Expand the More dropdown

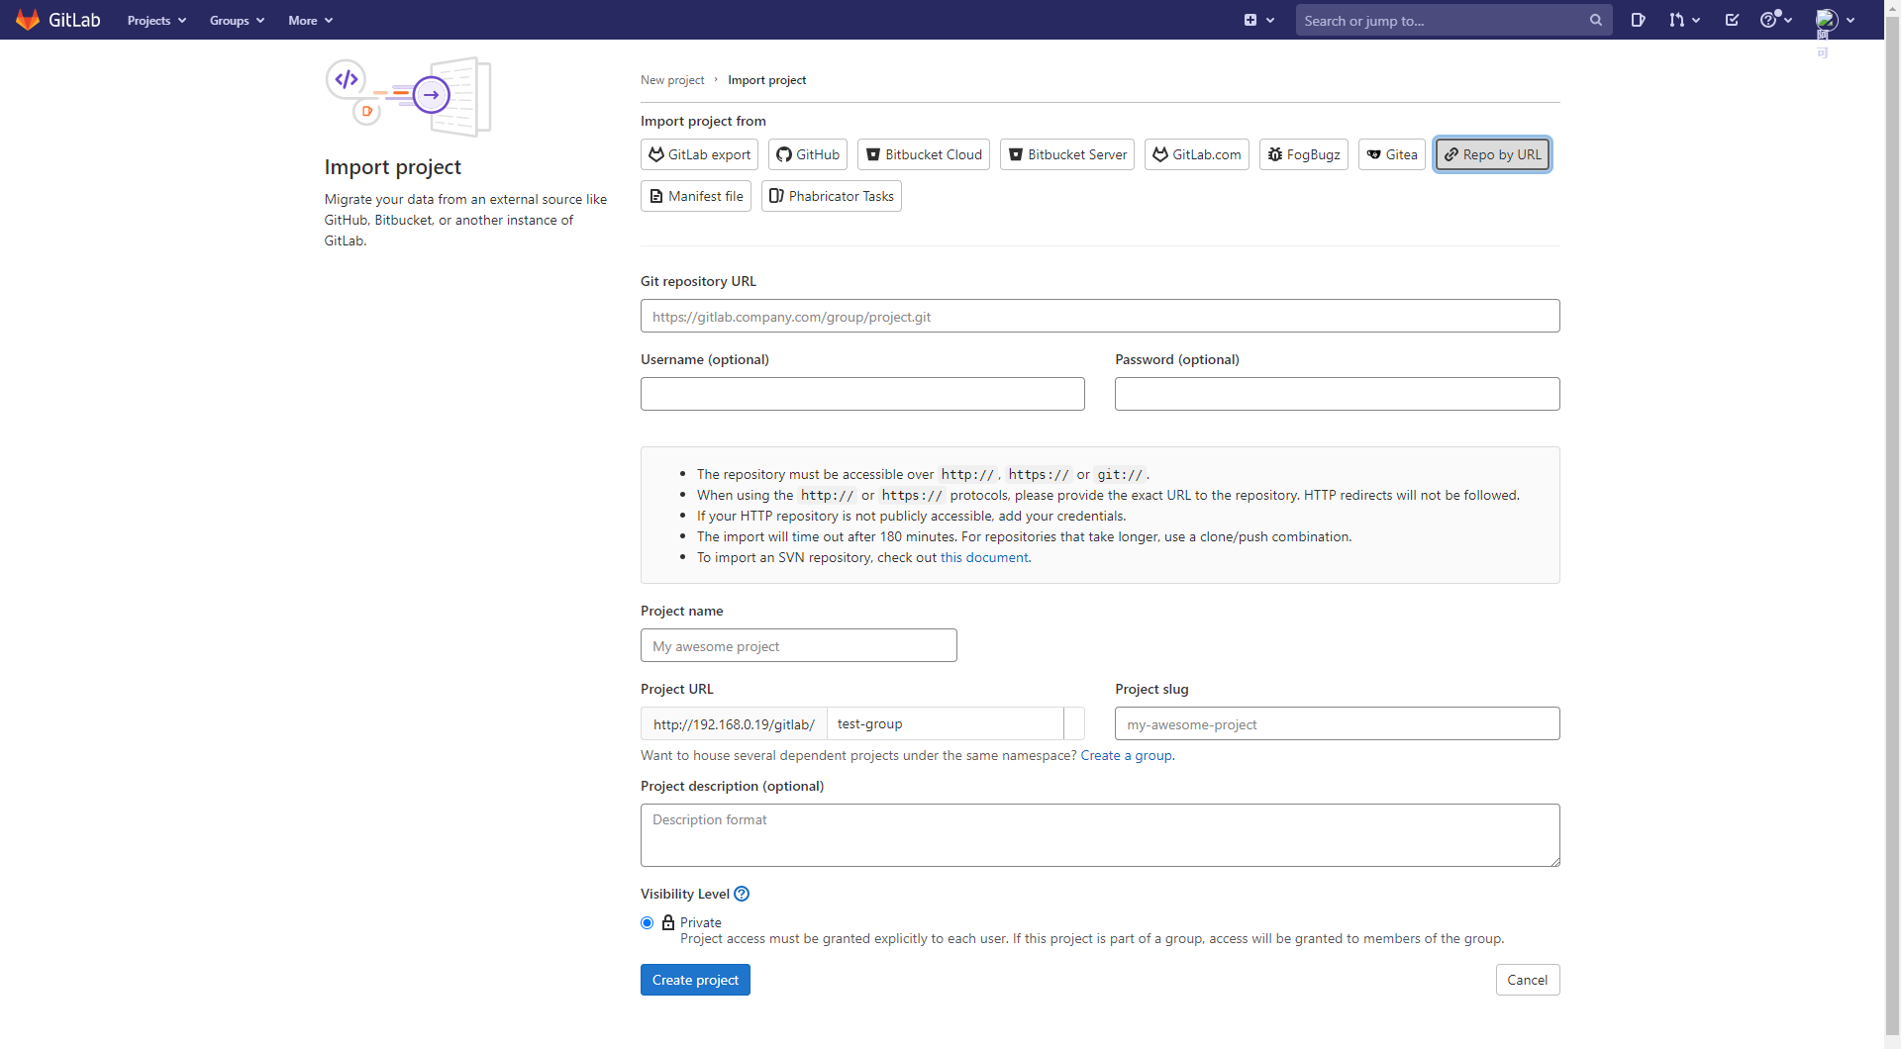(x=310, y=20)
